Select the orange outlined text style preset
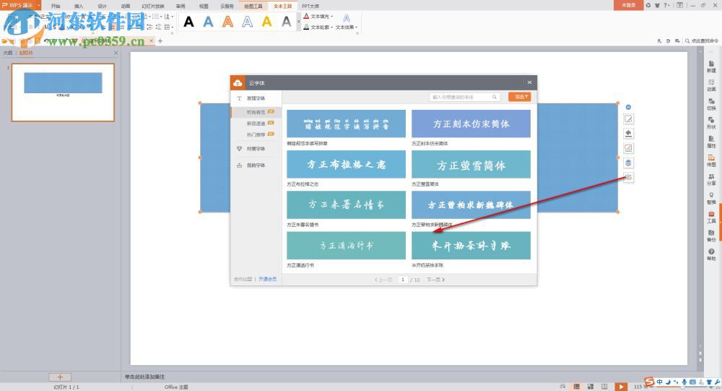This screenshot has height=391, width=722. click(228, 22)
